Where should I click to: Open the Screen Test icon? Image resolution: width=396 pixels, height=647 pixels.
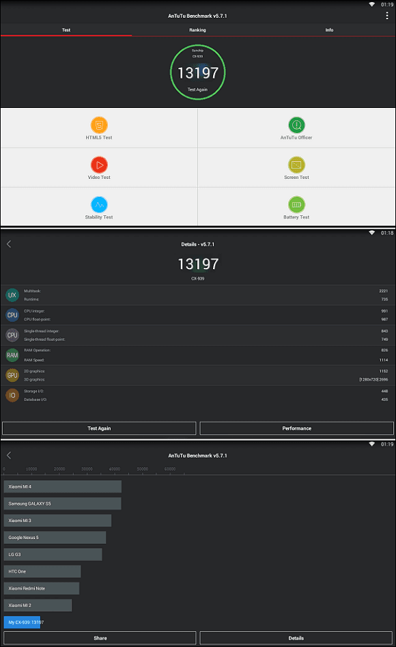(296, 165)
